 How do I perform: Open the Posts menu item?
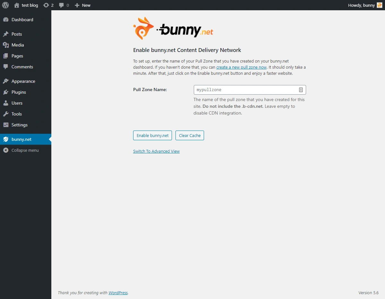(x=26, y=34)
